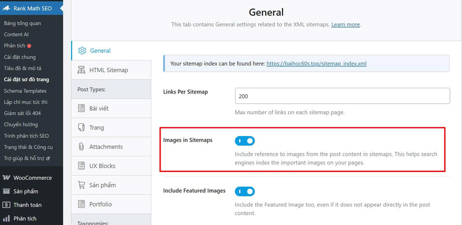The height and width of the screenshot is (225, 462).
Task: Click the red notification dot beside Phân tích
Action: (x=29, y=46)
